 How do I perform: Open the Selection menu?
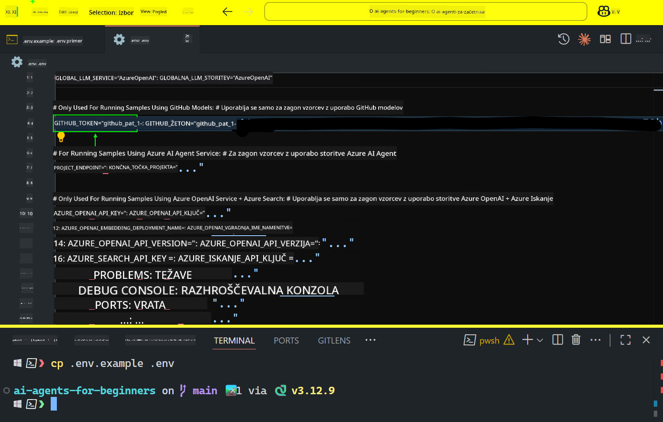tap(111, 12)
